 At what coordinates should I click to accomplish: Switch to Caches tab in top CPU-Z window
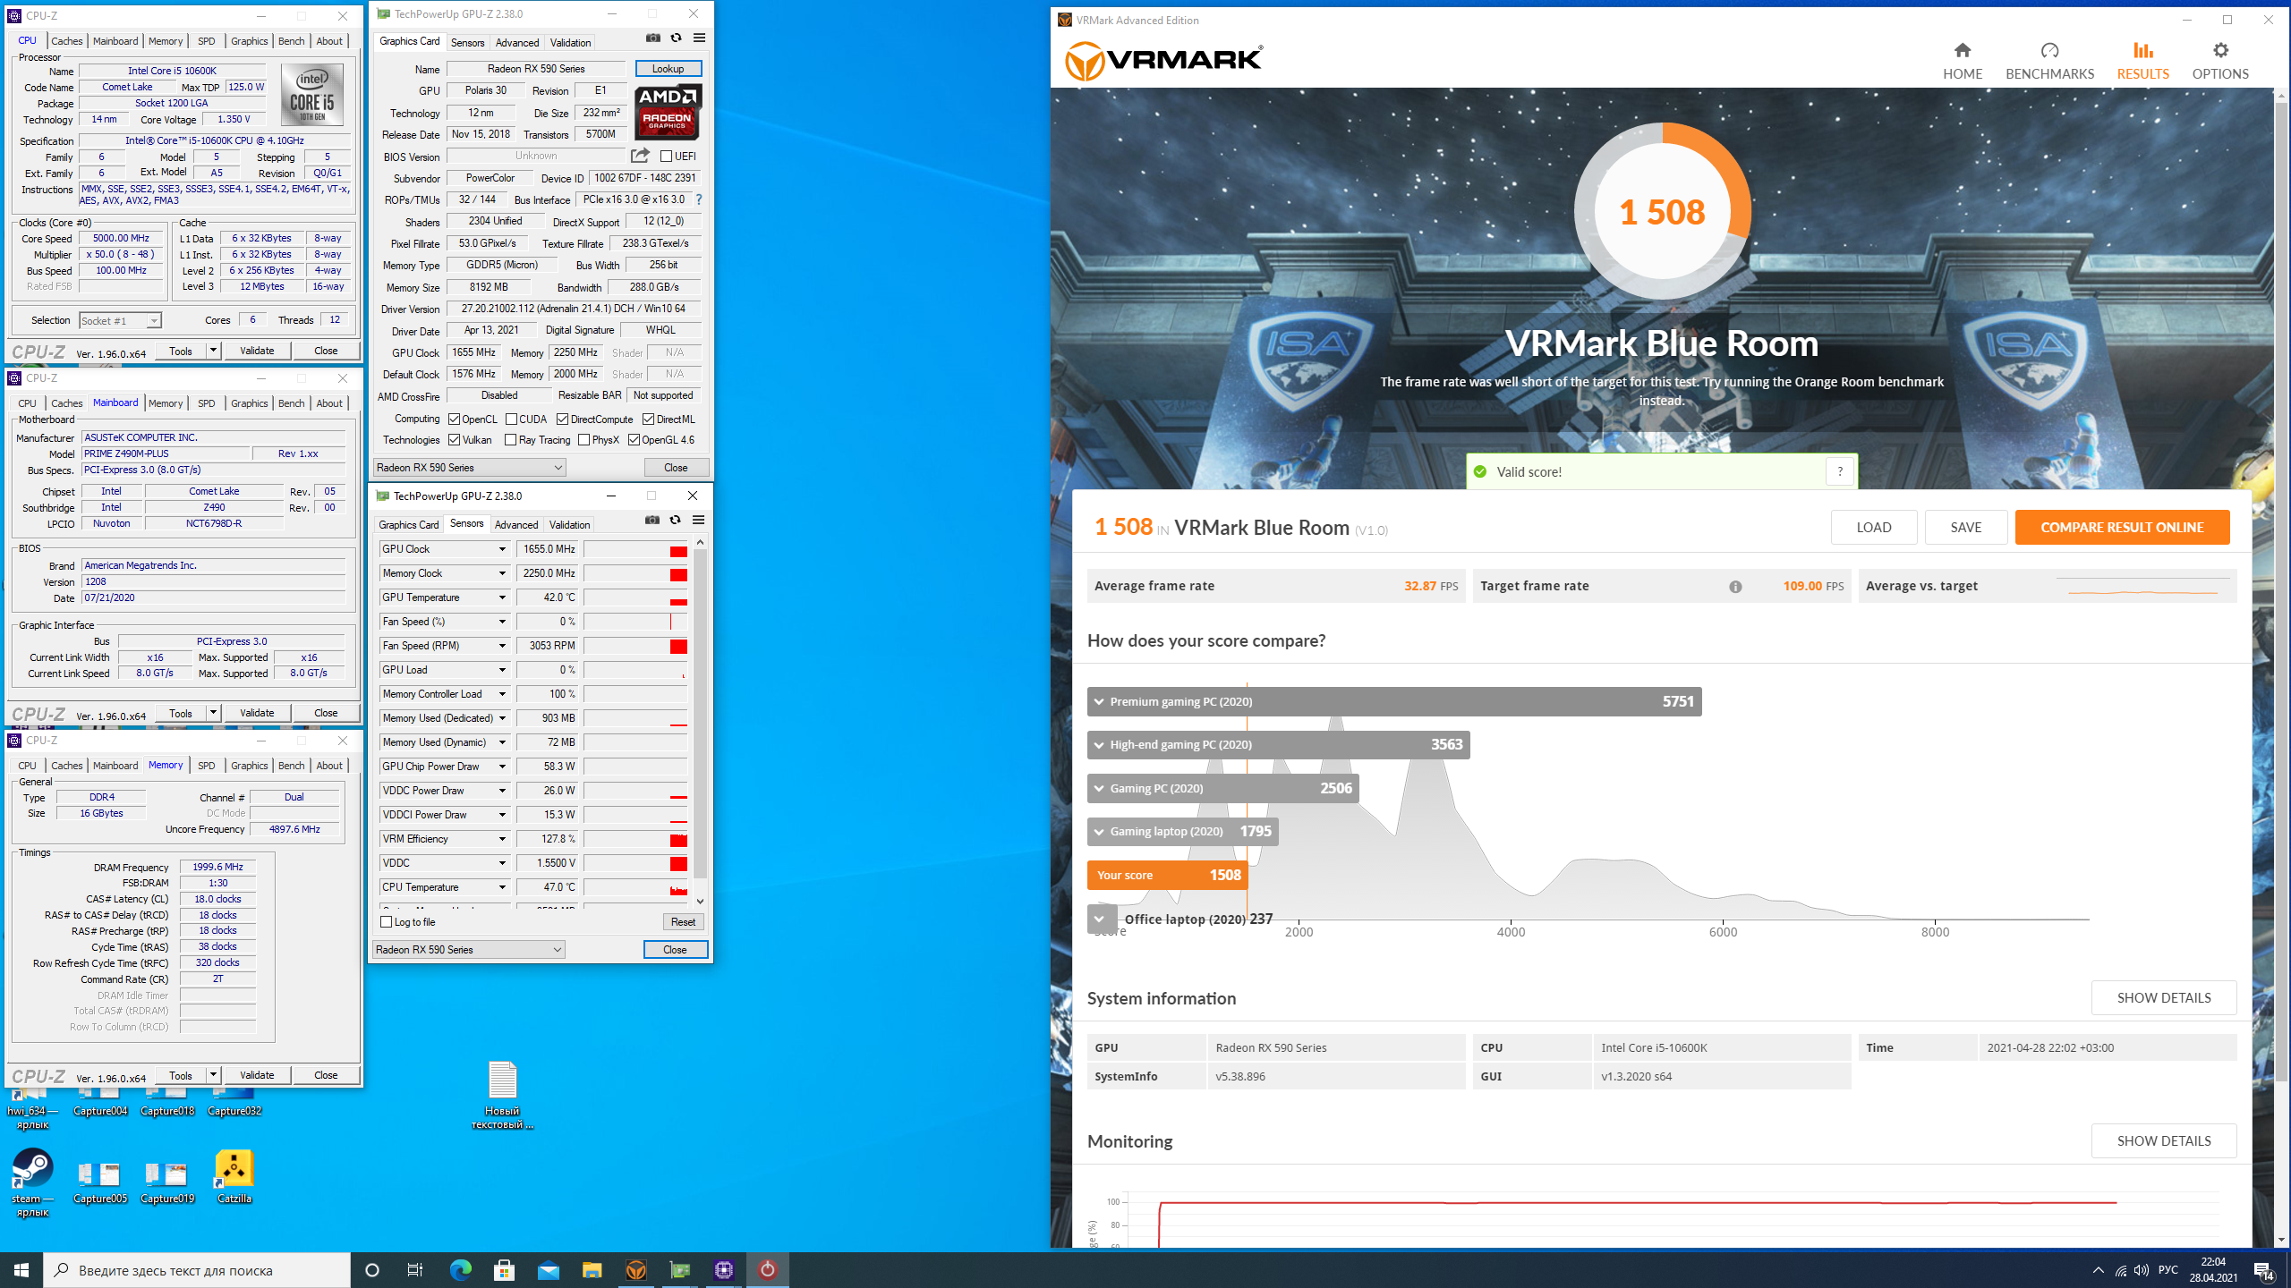click(x=66, y=41)
